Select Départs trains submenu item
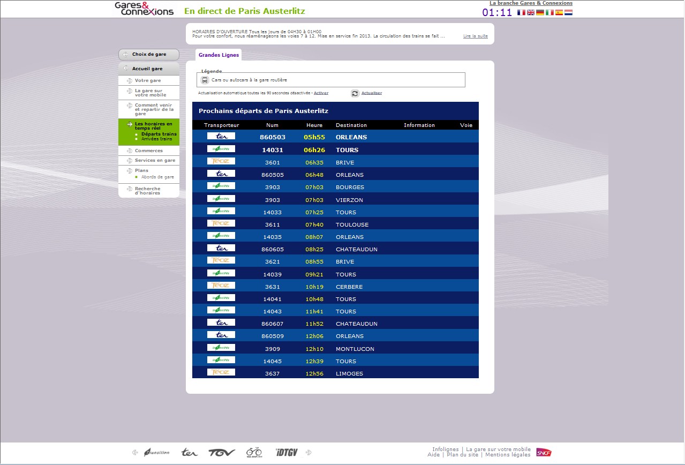685x465 pixels. click(159, 134)
